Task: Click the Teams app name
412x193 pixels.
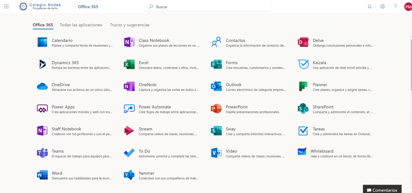Action: (x=58, y=151)
